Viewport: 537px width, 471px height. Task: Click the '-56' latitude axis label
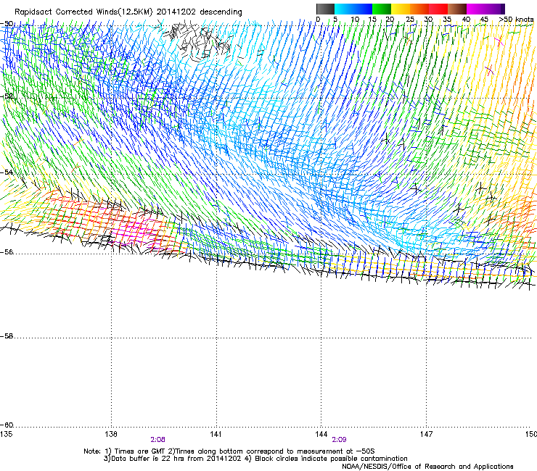[x=7, y=251]
